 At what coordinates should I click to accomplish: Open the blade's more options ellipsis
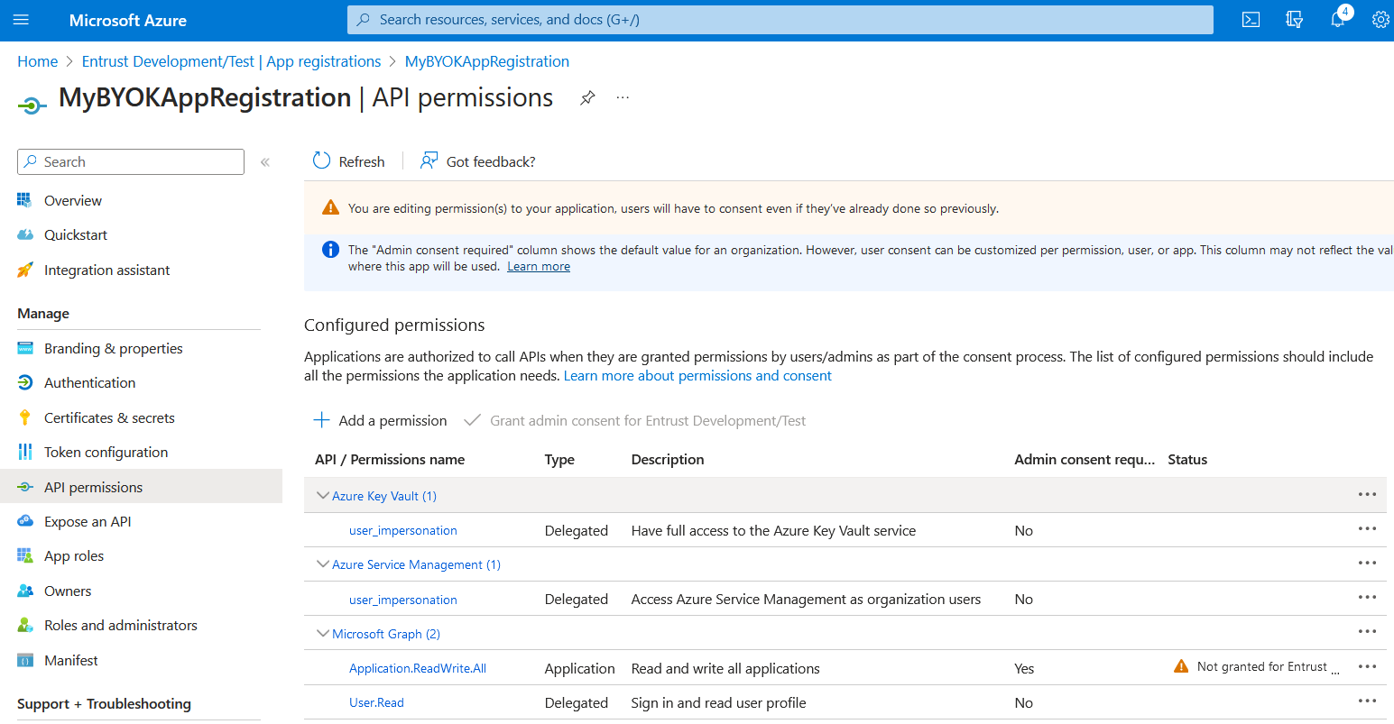click(x=623, y=97)
